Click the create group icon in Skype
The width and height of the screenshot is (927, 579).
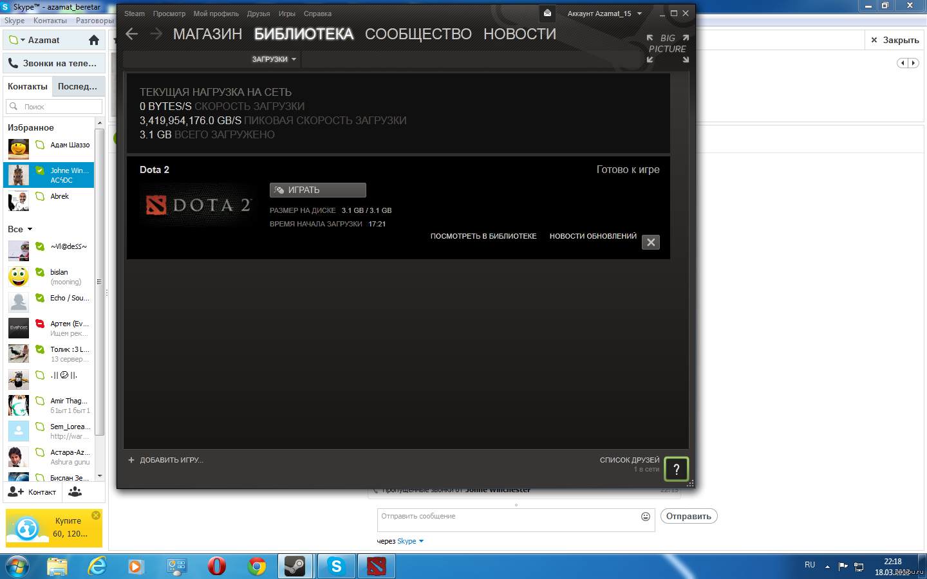click(75, 492)
